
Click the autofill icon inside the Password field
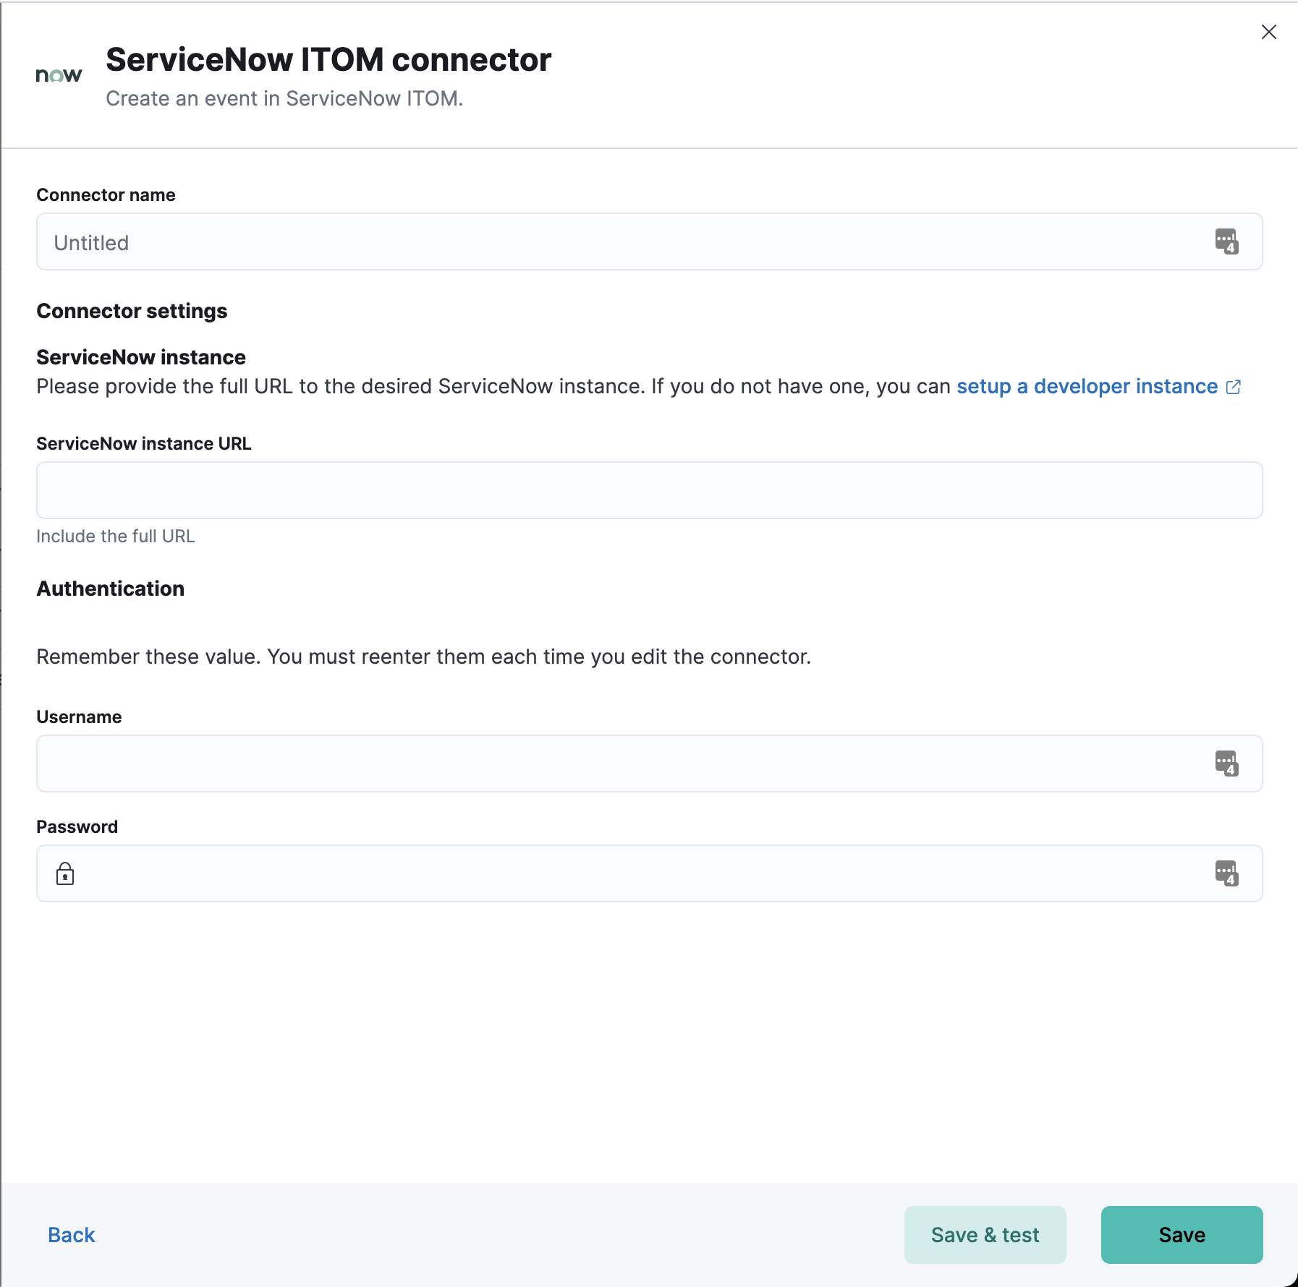tap(1227, 873)
